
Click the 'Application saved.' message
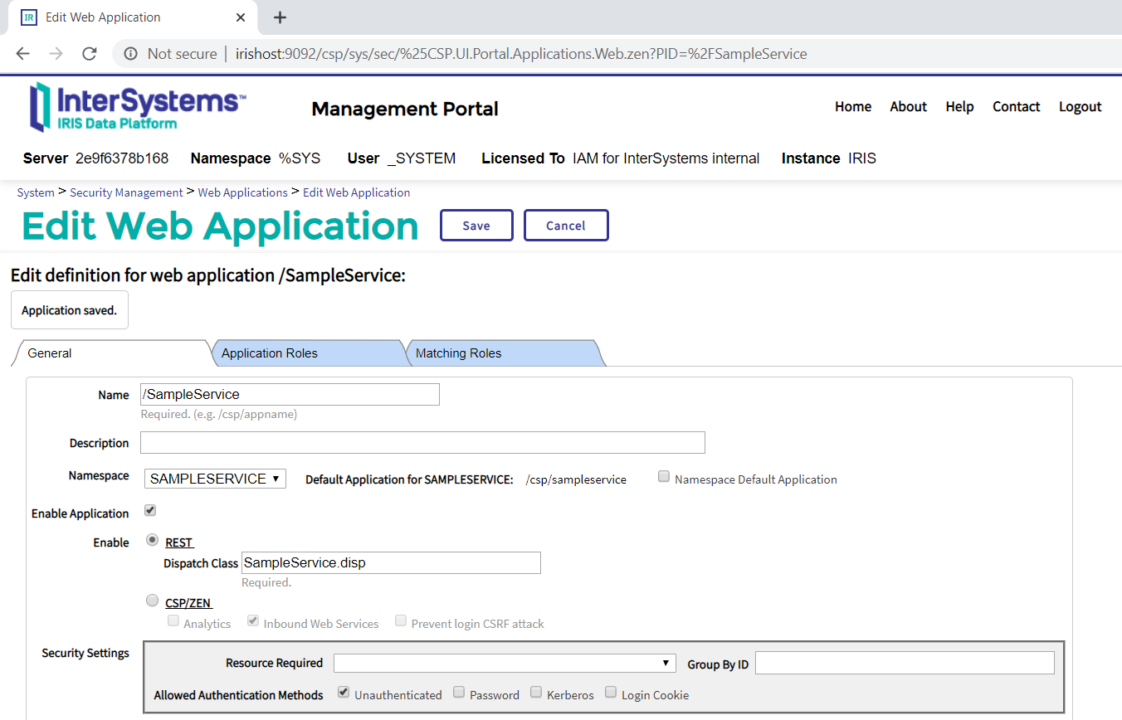coord(70,310)
